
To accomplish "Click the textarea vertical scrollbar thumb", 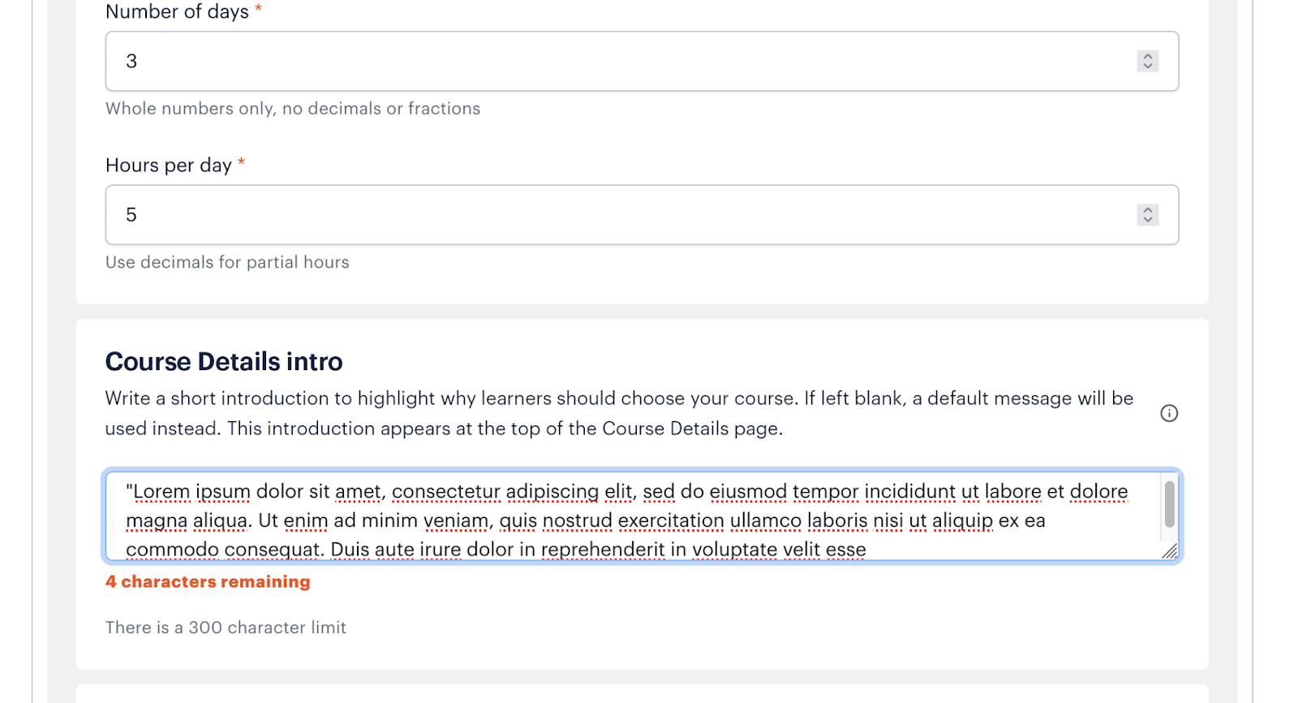I will pos(1169,504).
